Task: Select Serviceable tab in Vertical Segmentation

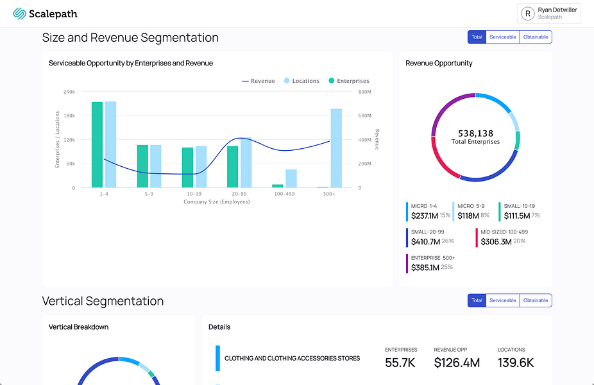Action: [x=503, y=300]
